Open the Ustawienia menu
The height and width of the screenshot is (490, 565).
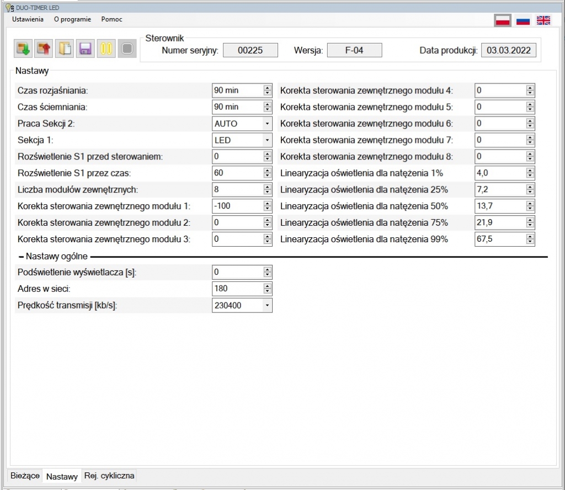(28, 19)
